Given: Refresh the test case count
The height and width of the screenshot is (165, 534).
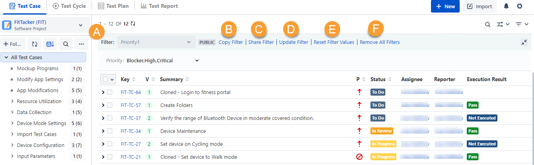Looking at the screenshot, I should tap(133, 24).
